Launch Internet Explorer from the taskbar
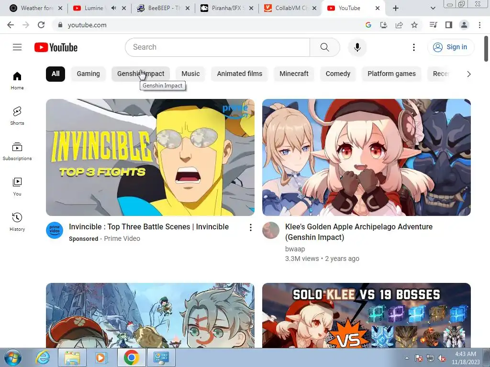 click(43, 357)
